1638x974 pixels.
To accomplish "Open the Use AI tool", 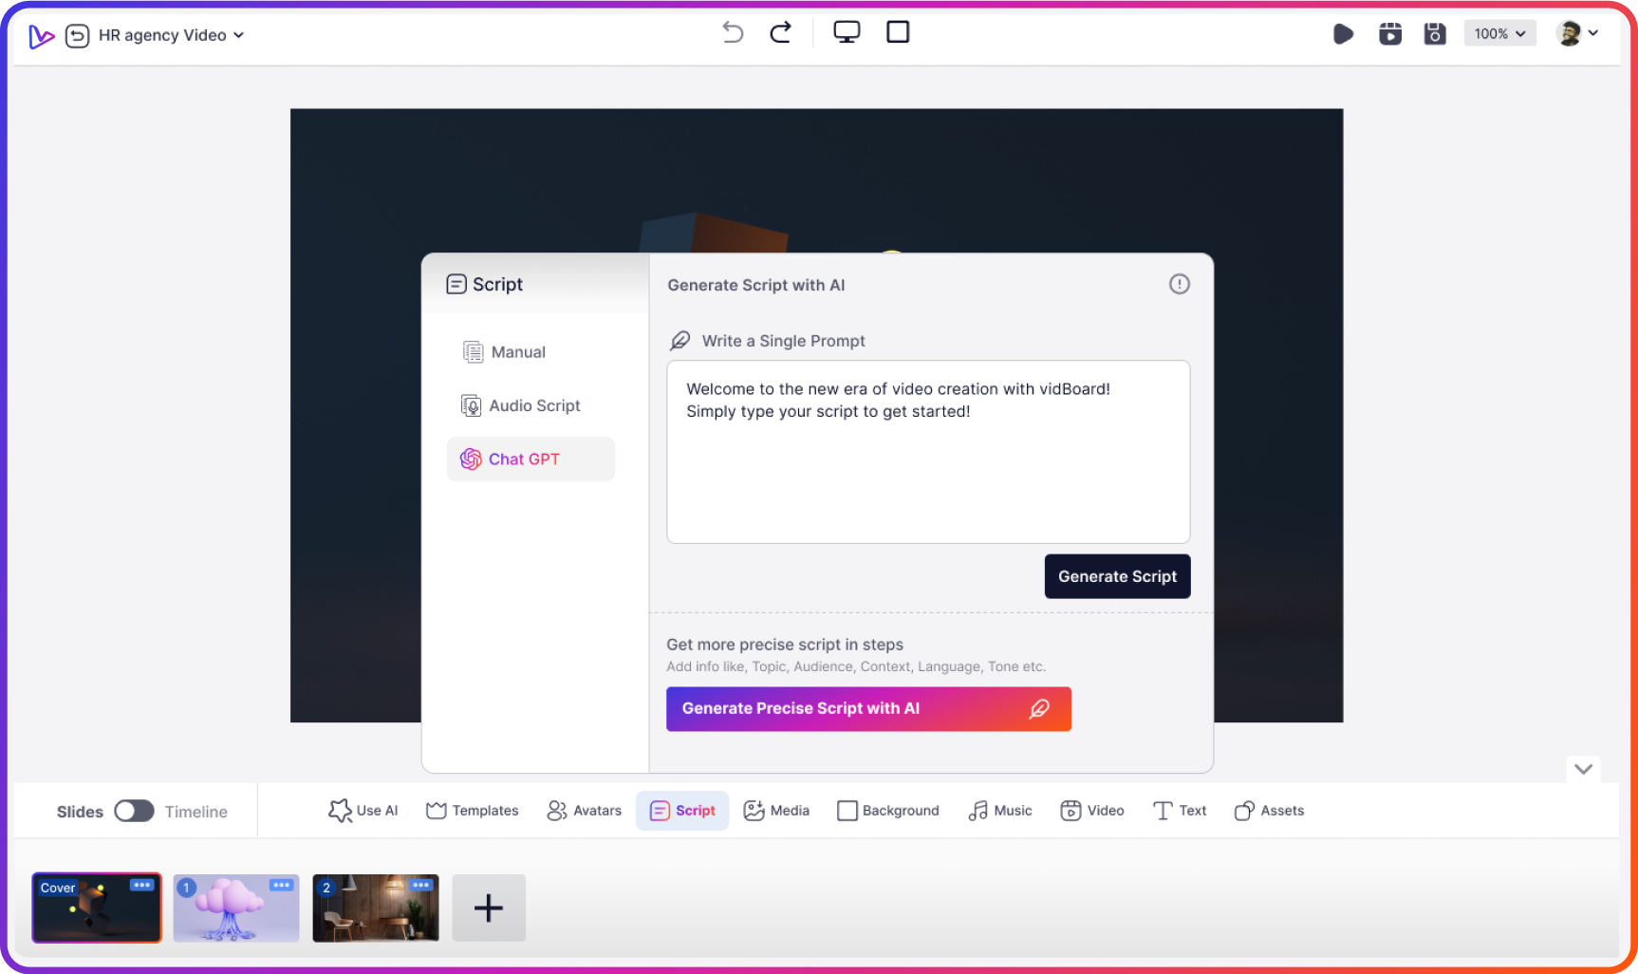I will 363,811.
